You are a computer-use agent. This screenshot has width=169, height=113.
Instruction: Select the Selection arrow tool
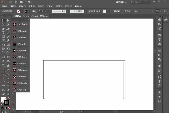tap(3, 20)
